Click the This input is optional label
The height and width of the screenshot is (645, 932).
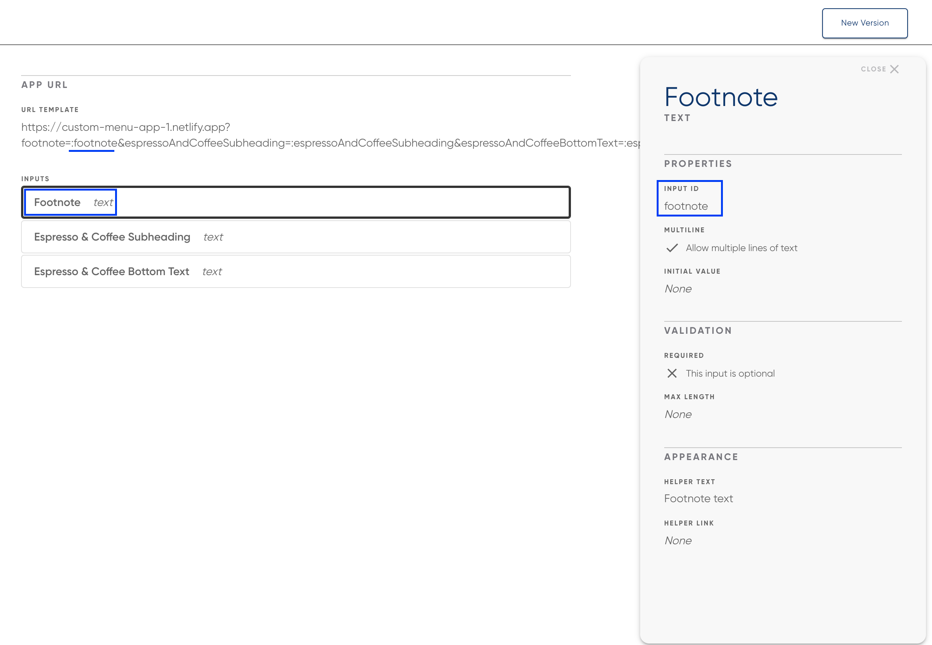[730, 373]
